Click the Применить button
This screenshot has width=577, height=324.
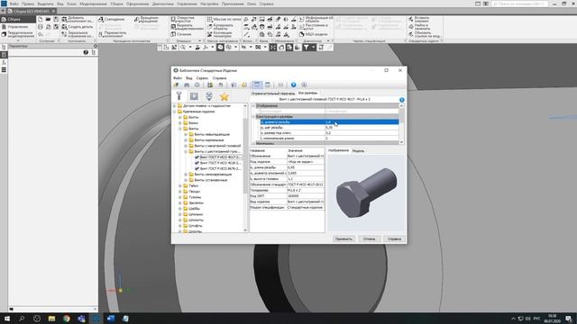pos(343,238)
